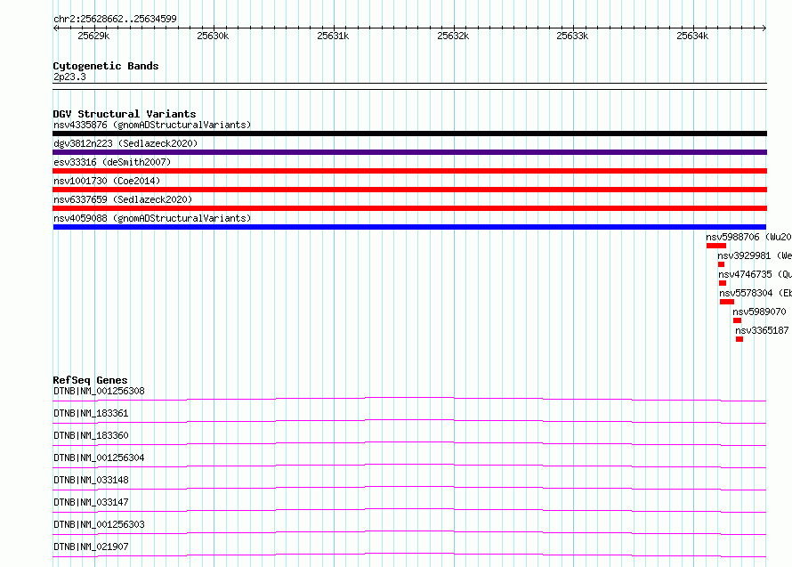Click the 25631k ruler tick label
Viewport: 792px width, 567px height.
333,36
